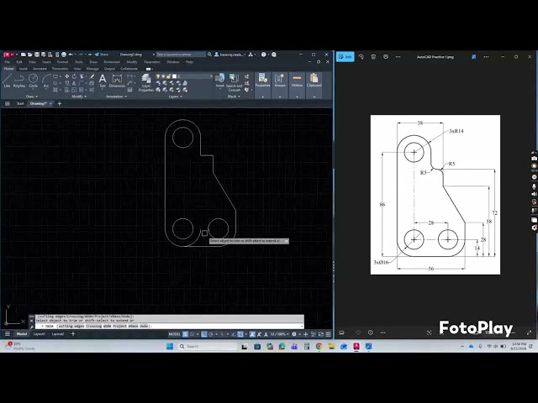Open the layer name dropdown list
Image resolution: width=538 pixels, height=403 pixels.
[211, 76]
